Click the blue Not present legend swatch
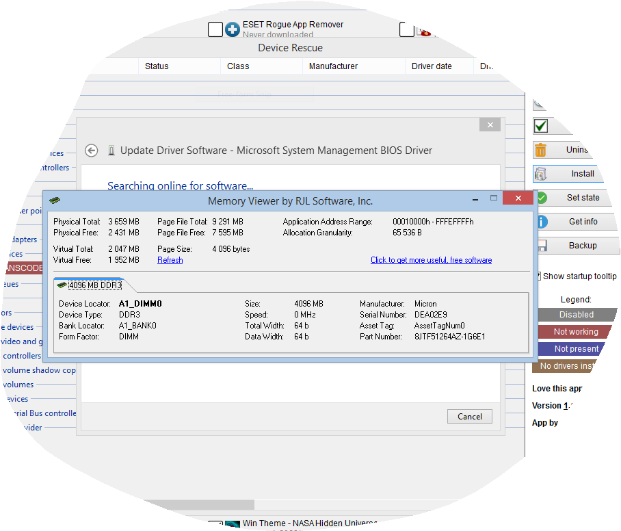This screenshot has height=531, width=621. 572,349
